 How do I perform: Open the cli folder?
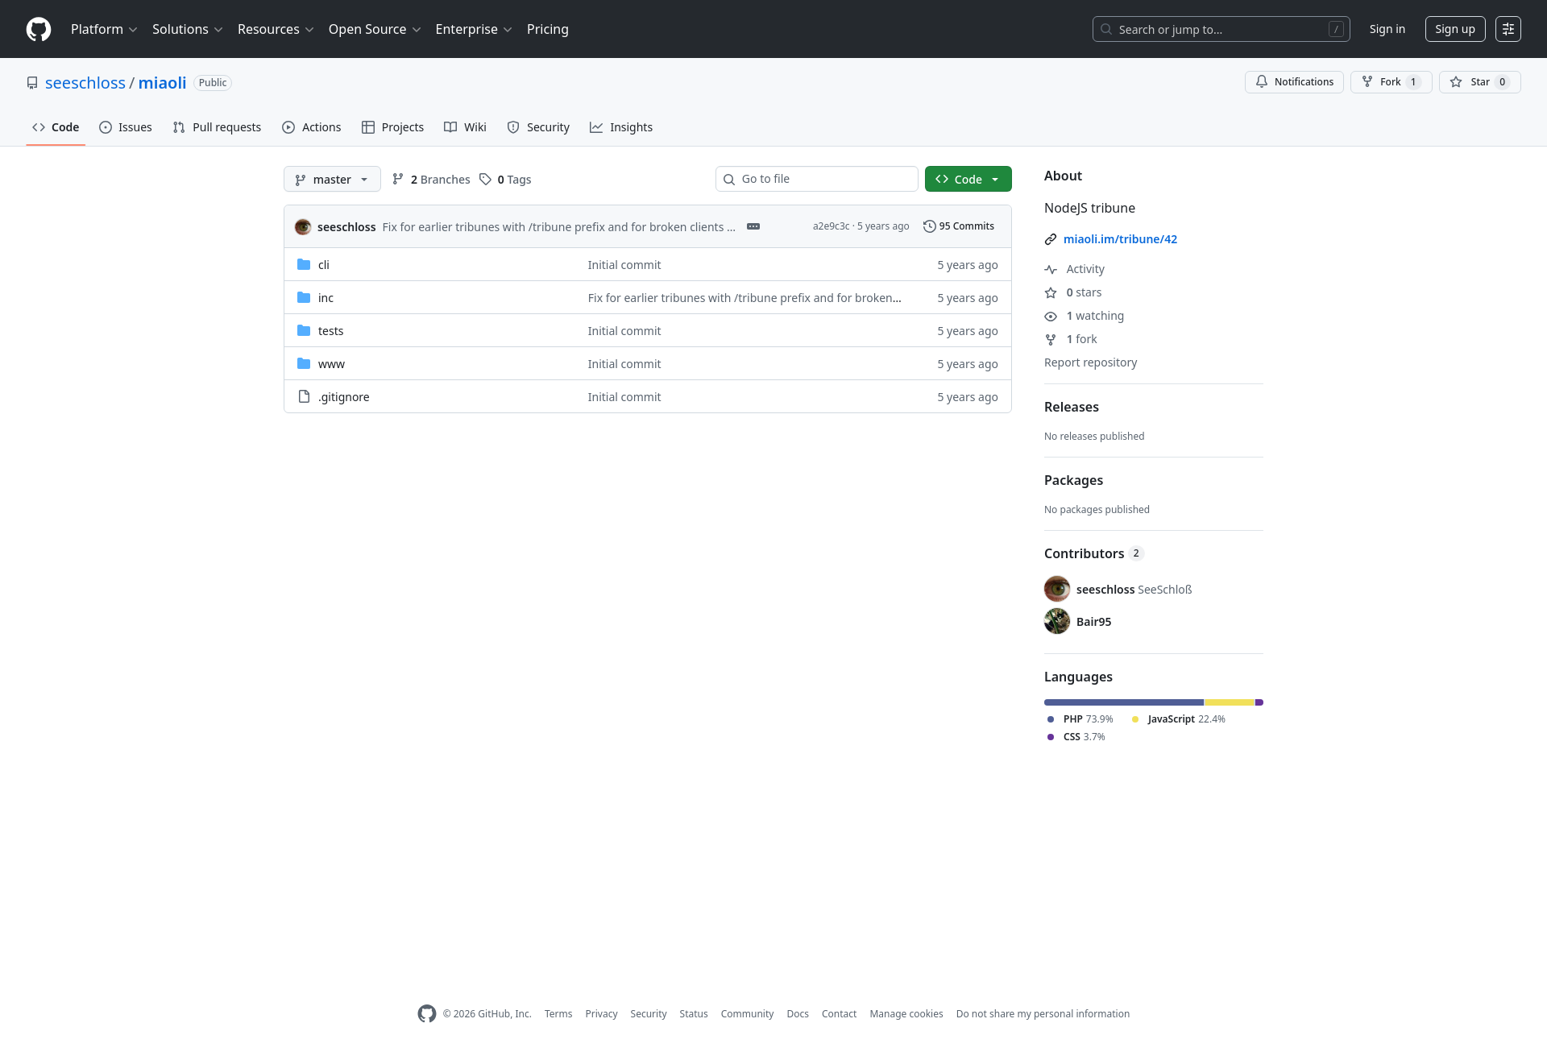tap(324, 265)
